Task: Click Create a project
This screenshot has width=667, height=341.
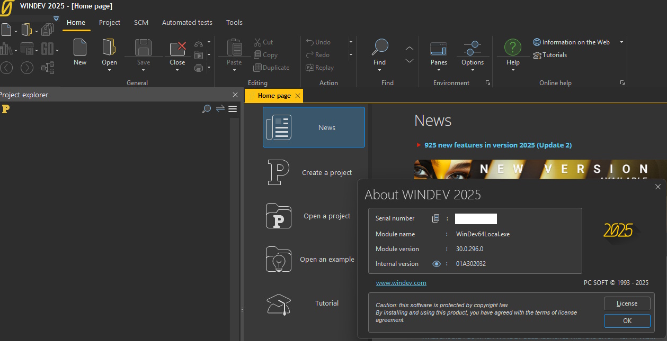Action: click(314, 173)
